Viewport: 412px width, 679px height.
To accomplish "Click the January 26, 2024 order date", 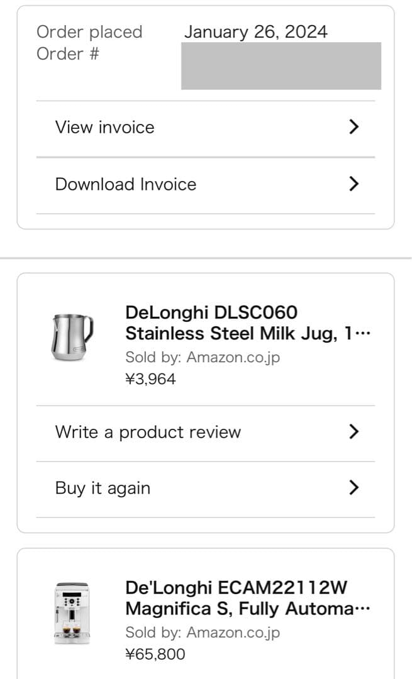I will 256,32.
